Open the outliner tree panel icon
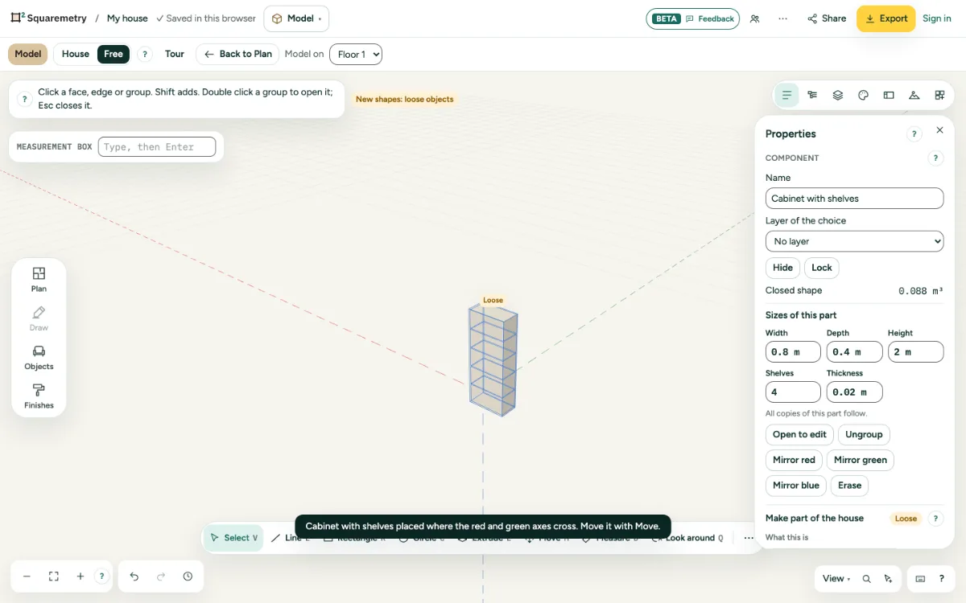 812,95
